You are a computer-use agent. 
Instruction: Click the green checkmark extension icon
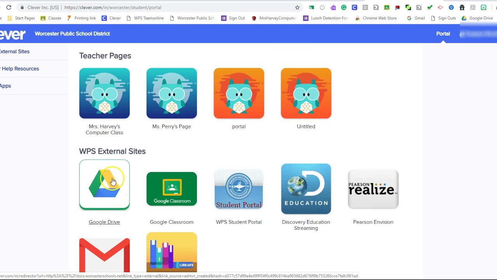pyautogui.click(x=429, y=7)
